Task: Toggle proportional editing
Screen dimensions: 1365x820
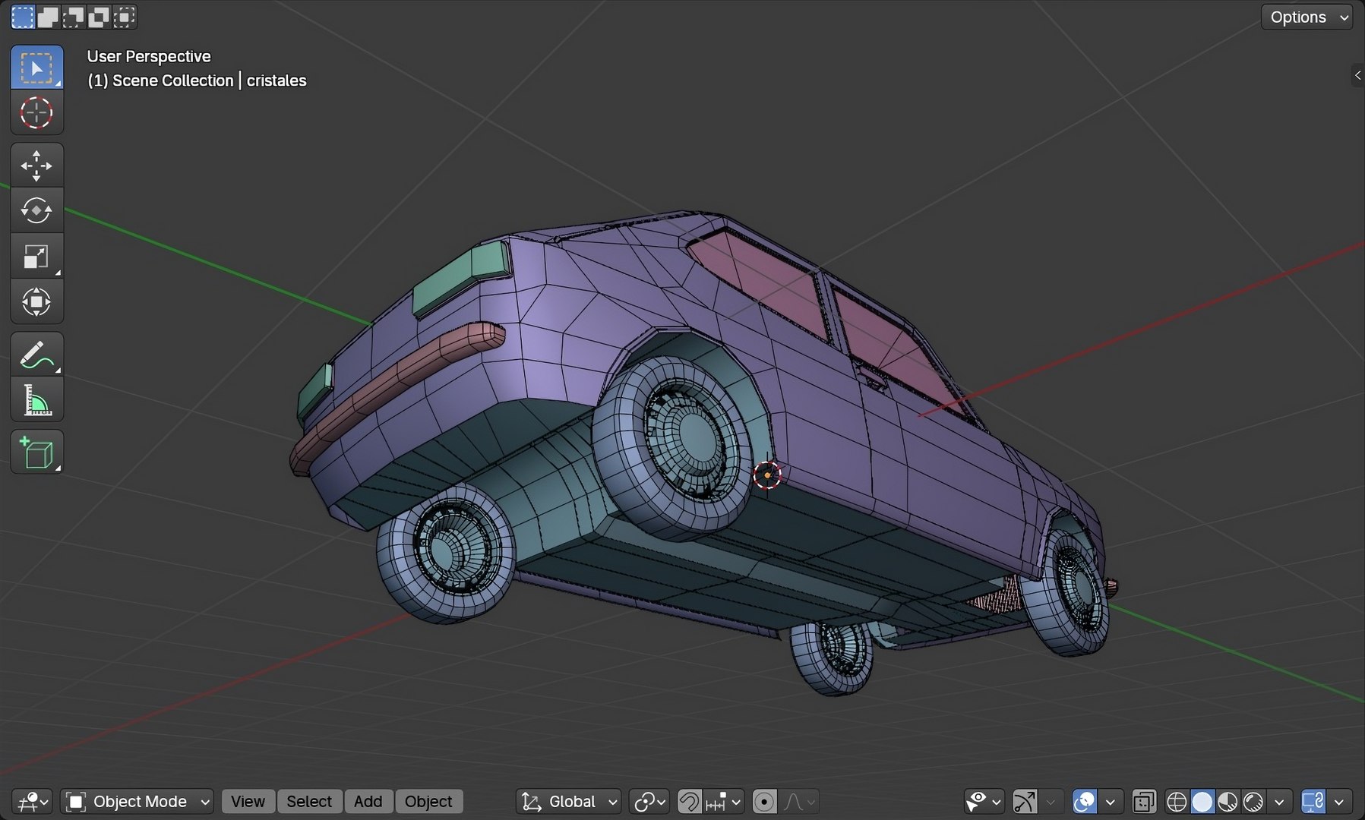Action: [x=764, y=801]
